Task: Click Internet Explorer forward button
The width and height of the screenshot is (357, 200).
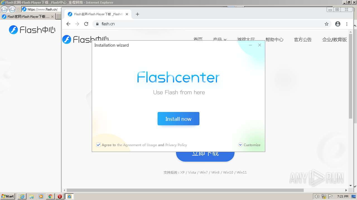Action: tap(12, 9)
